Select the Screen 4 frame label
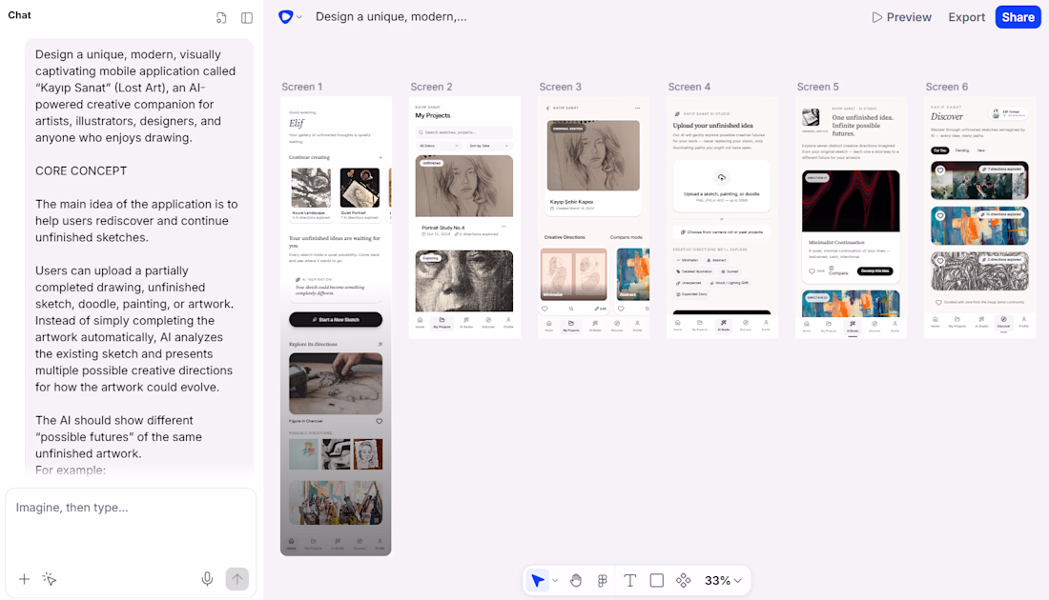Screen dimensions: 1049x600 tap(689, 87)
